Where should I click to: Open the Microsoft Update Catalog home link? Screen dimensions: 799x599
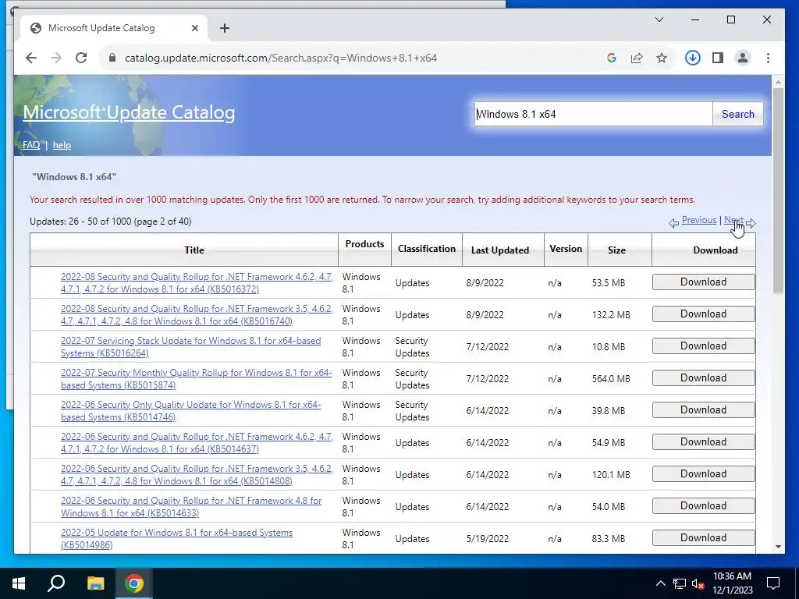point(129,112)
